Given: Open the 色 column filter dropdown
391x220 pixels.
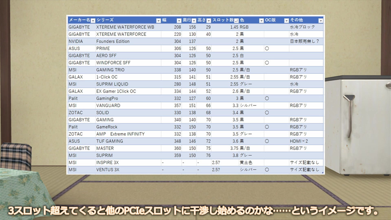Looking at the screenshot, I should point(261,20).
